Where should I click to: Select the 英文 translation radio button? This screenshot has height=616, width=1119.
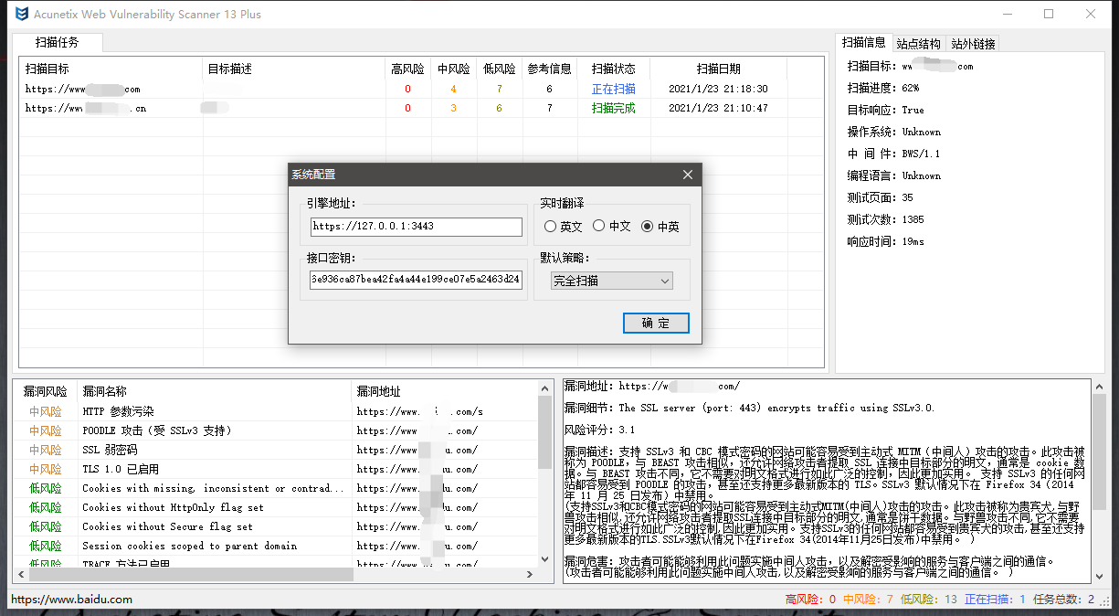tap(563, 226)
